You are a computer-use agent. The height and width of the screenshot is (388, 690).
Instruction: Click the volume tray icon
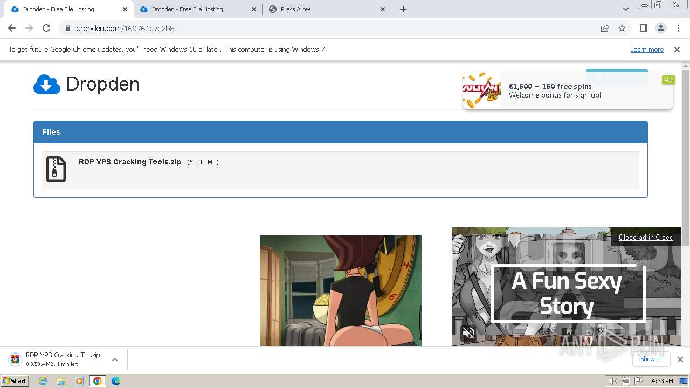coord(612,381)
